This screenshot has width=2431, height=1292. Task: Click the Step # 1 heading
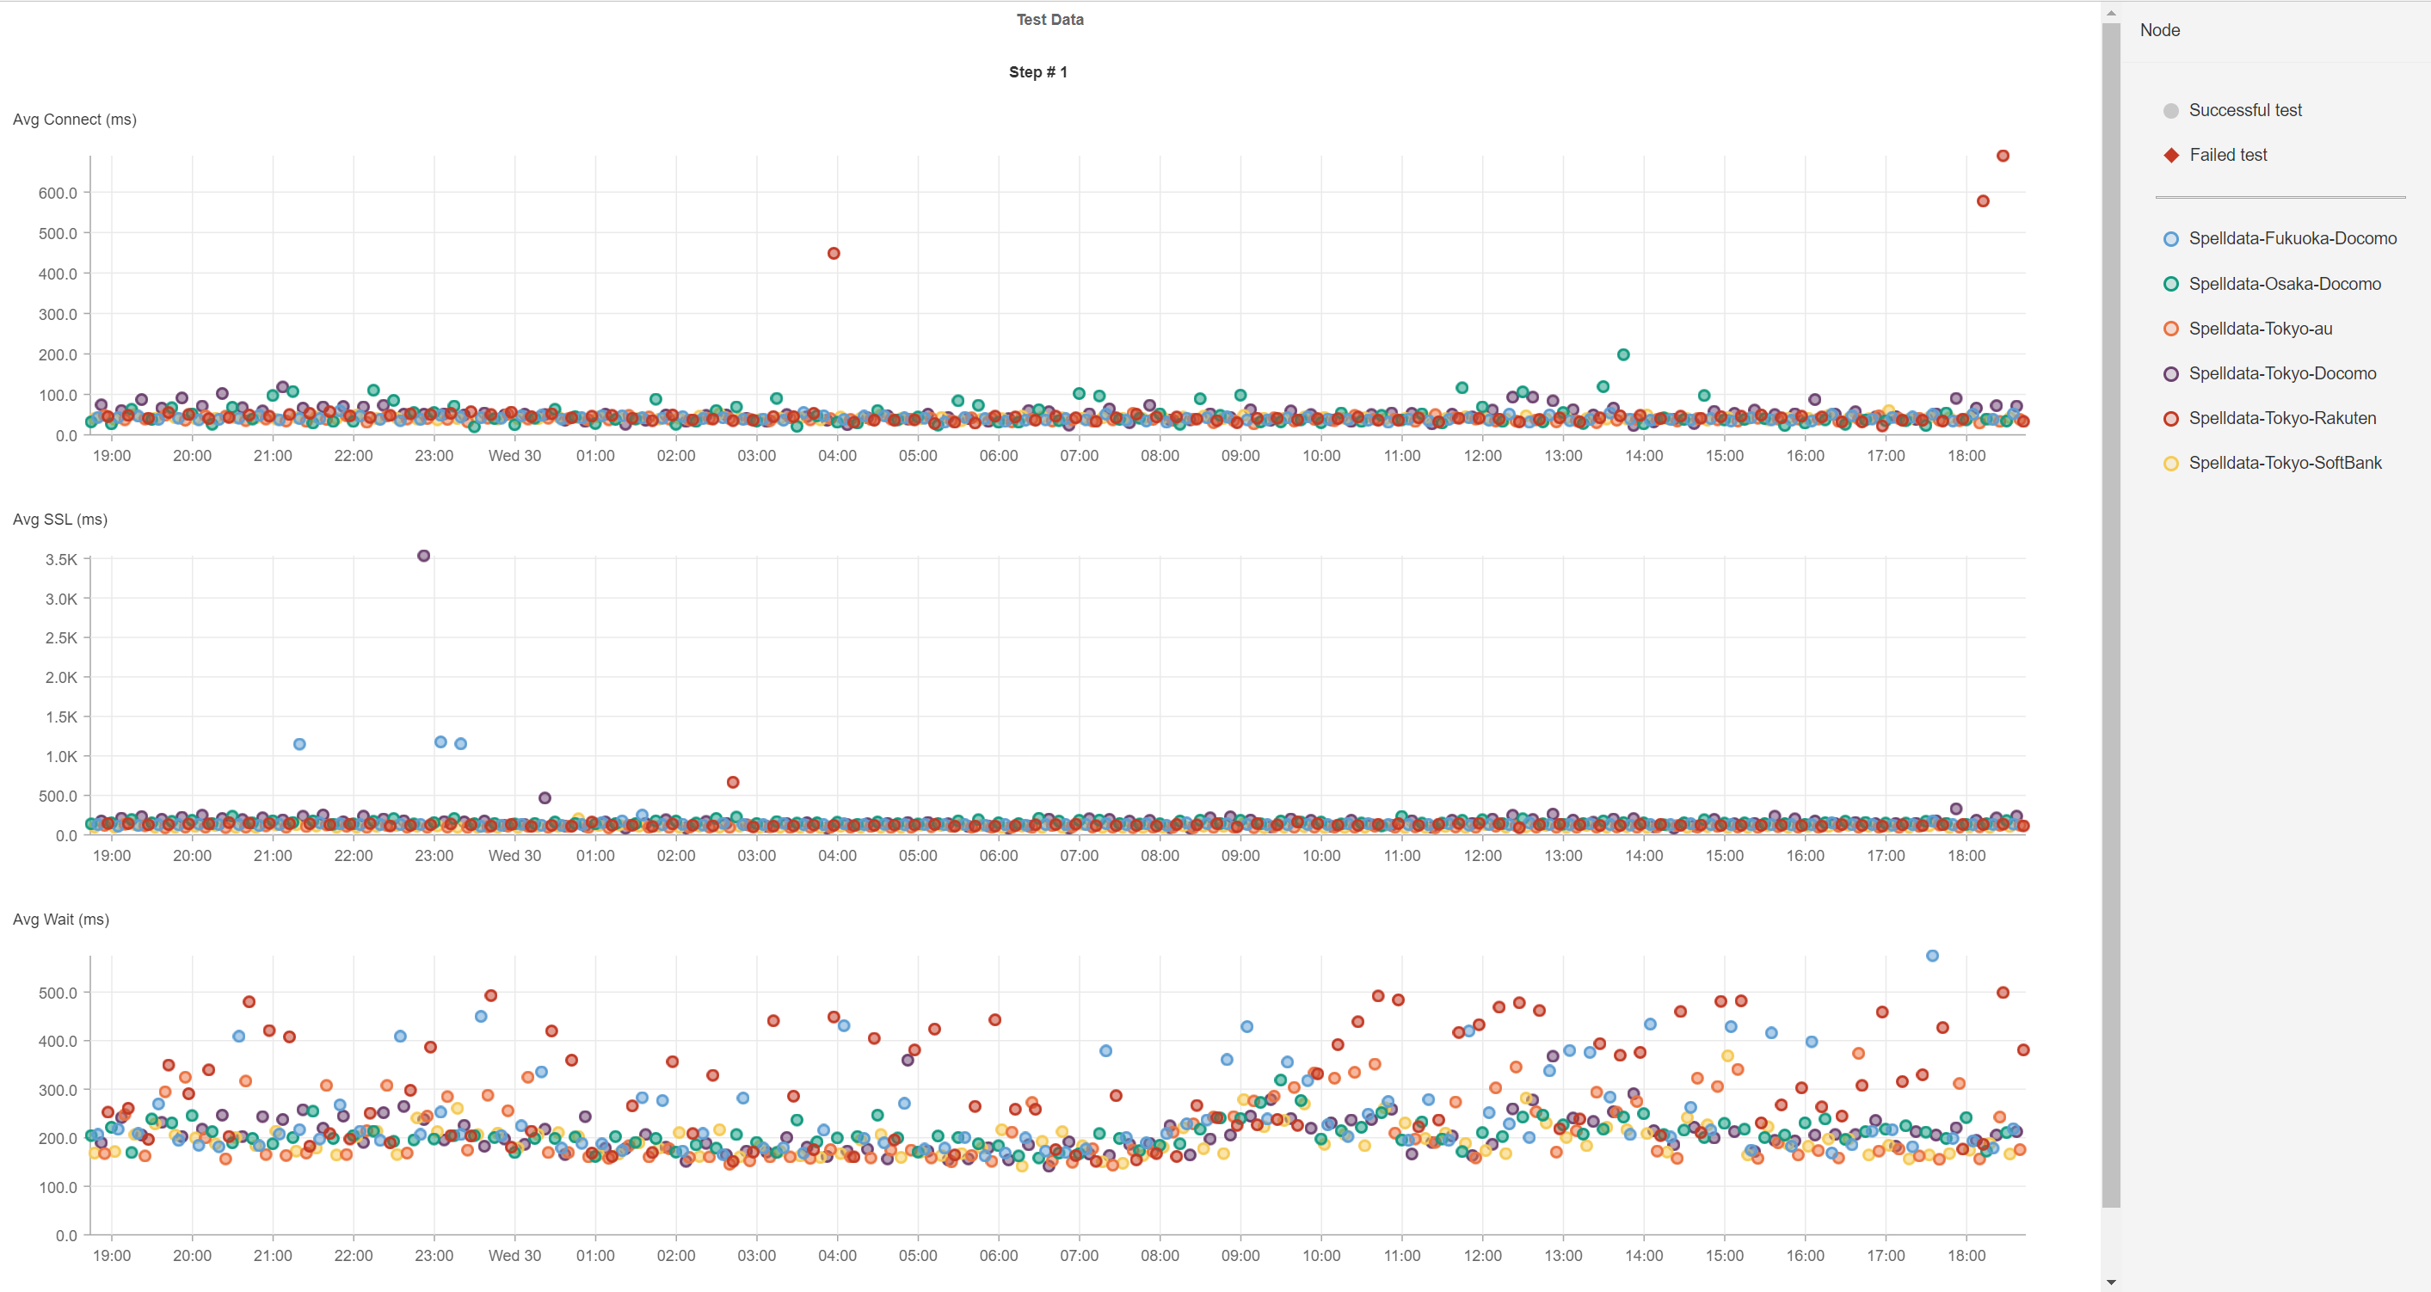click(x=1037, y=71)
